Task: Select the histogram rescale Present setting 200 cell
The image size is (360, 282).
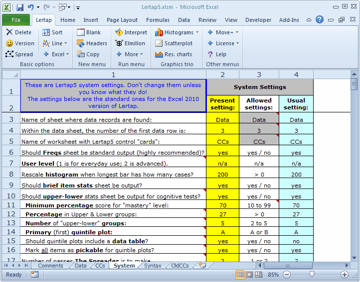Action: 223,173
